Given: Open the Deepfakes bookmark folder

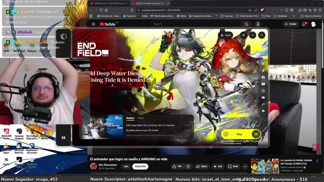Looking at the screenshot, I should click(280, 16).
